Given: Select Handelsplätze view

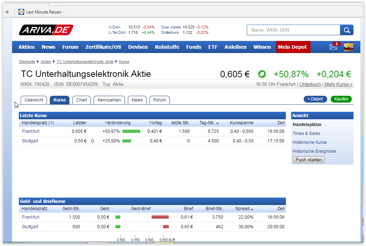Looking at the screenshot, I should (307, 124).
